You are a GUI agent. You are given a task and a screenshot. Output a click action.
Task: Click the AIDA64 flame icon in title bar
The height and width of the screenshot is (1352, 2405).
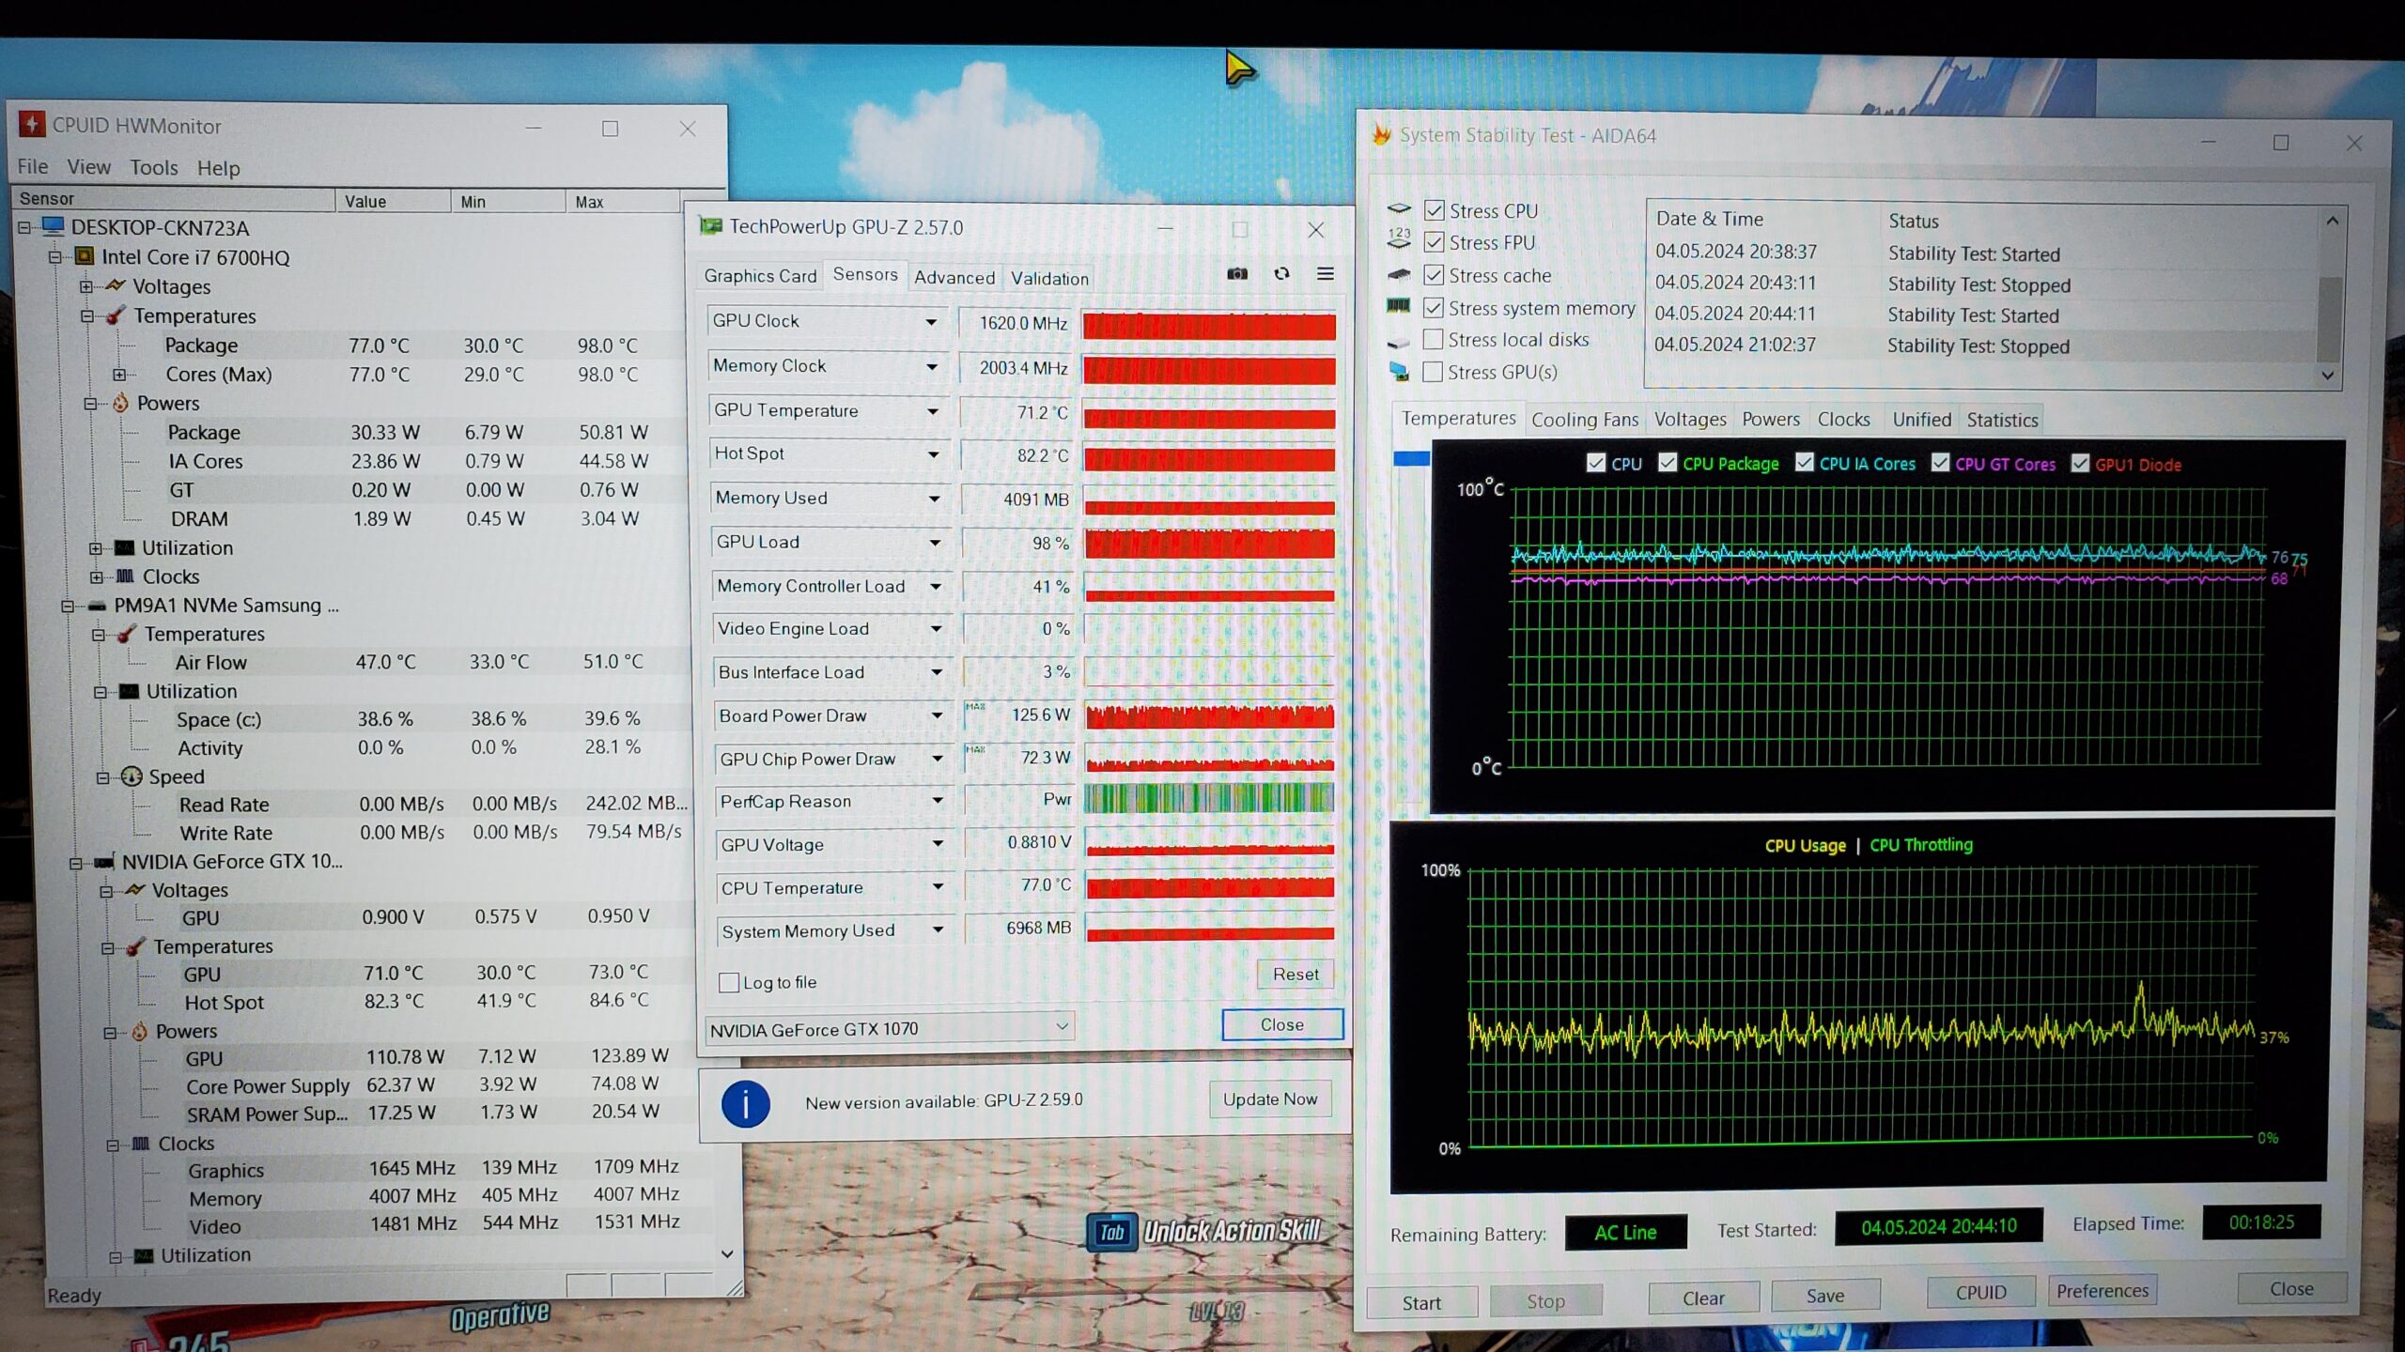point(1381,134)
